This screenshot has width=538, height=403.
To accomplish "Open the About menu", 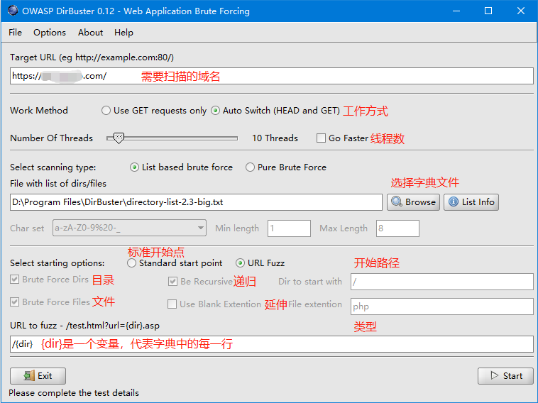I will click(90, 33).
